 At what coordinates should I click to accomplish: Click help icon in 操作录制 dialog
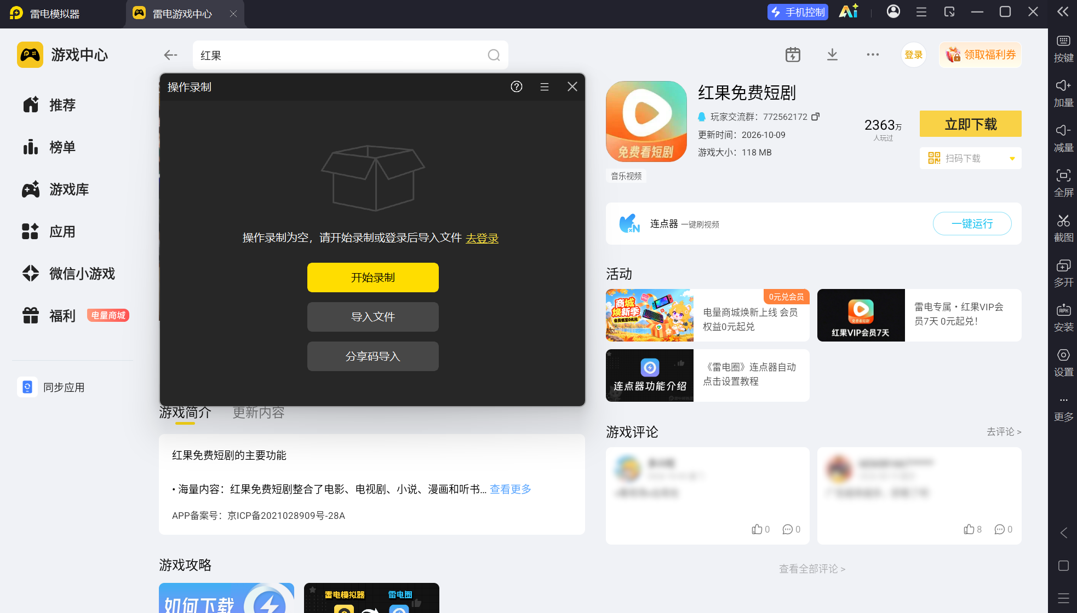pos(516,86)
